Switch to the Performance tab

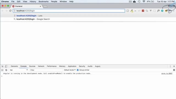tap(52, 66)
